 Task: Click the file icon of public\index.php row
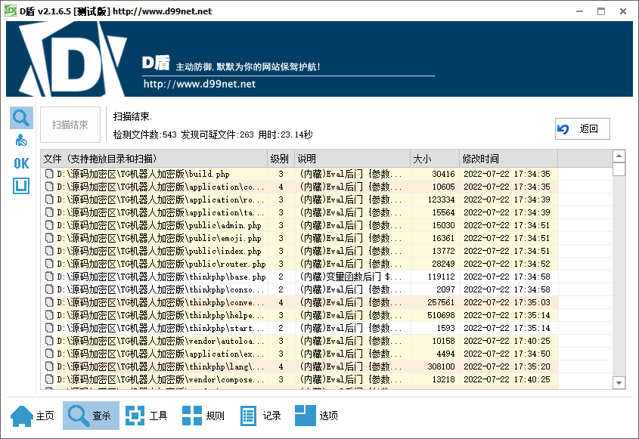(49, 251)
